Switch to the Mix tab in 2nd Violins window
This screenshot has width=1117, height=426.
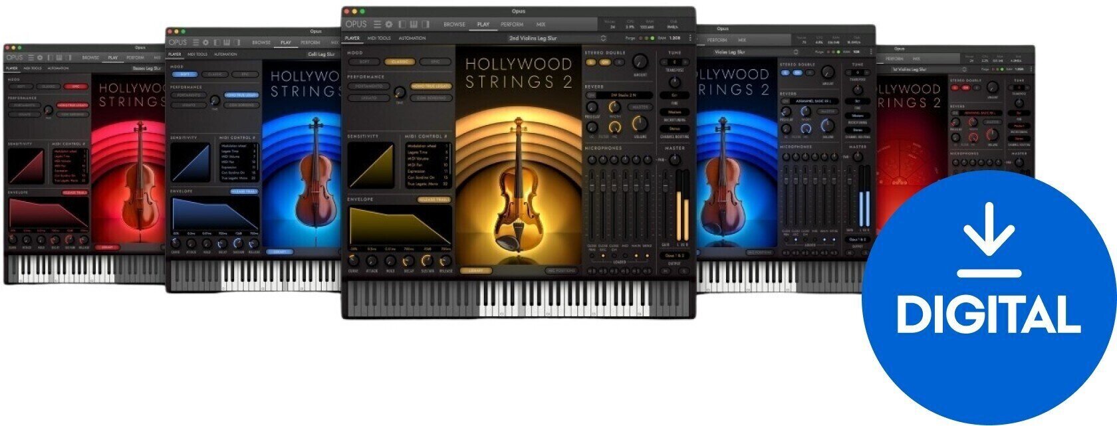(541, 25)
